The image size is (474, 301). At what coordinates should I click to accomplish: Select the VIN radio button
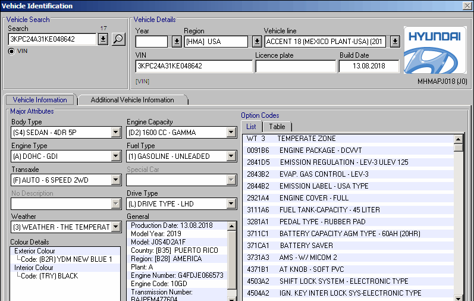click(12, 51)
